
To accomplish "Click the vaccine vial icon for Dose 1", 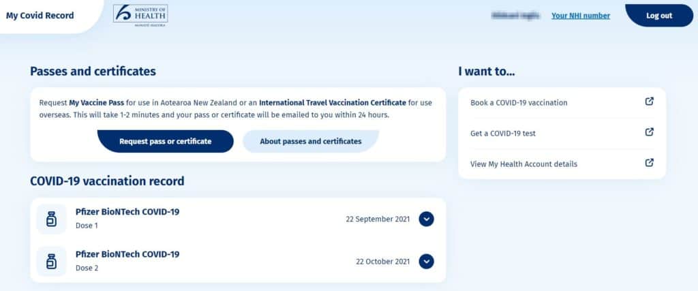I will (52, 219).
